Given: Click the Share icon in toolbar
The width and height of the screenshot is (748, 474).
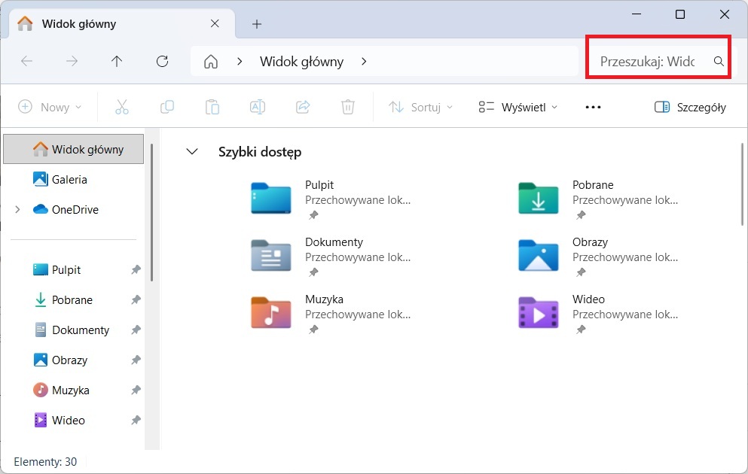Looking at the screenshot, I should coord(303,107).
